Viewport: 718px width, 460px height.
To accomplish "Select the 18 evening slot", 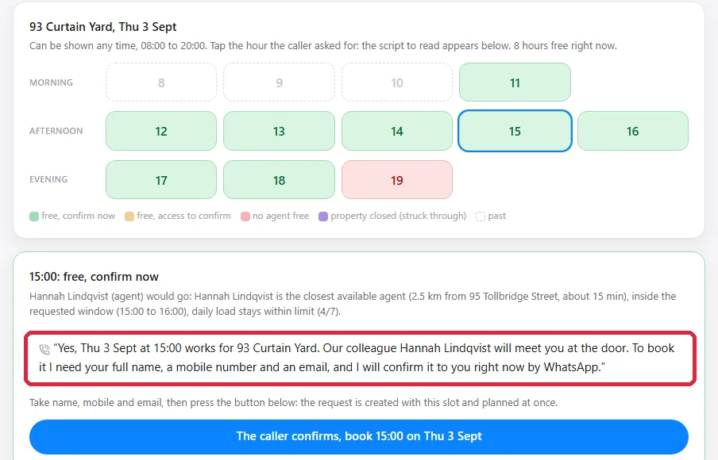I will point(279,180).
